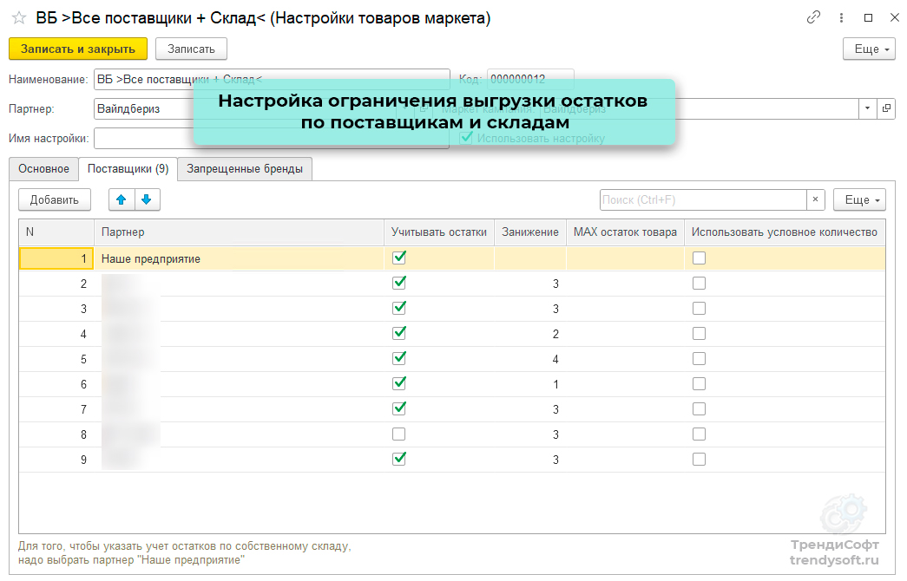Toggle Учитывать остатки checkbox in row 6

(x=399, y=384)
